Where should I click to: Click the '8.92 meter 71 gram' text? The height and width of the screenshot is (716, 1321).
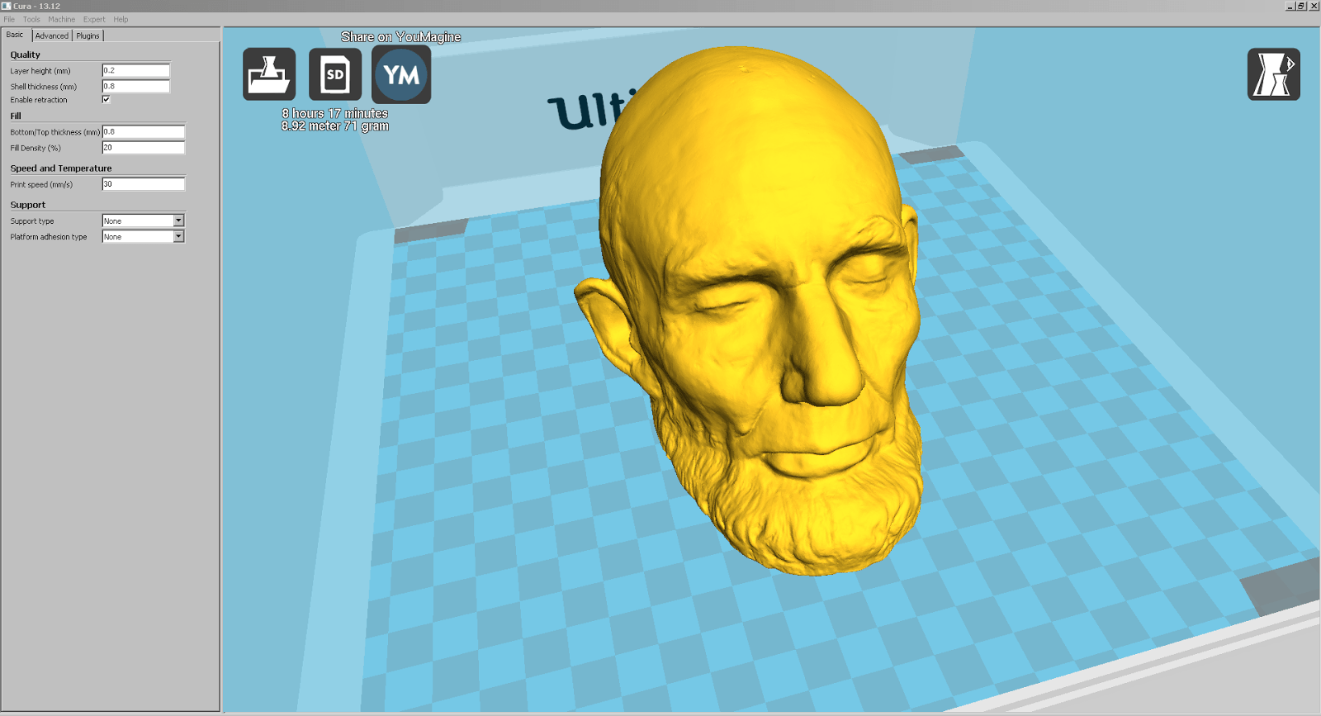[x=334, y=126]
